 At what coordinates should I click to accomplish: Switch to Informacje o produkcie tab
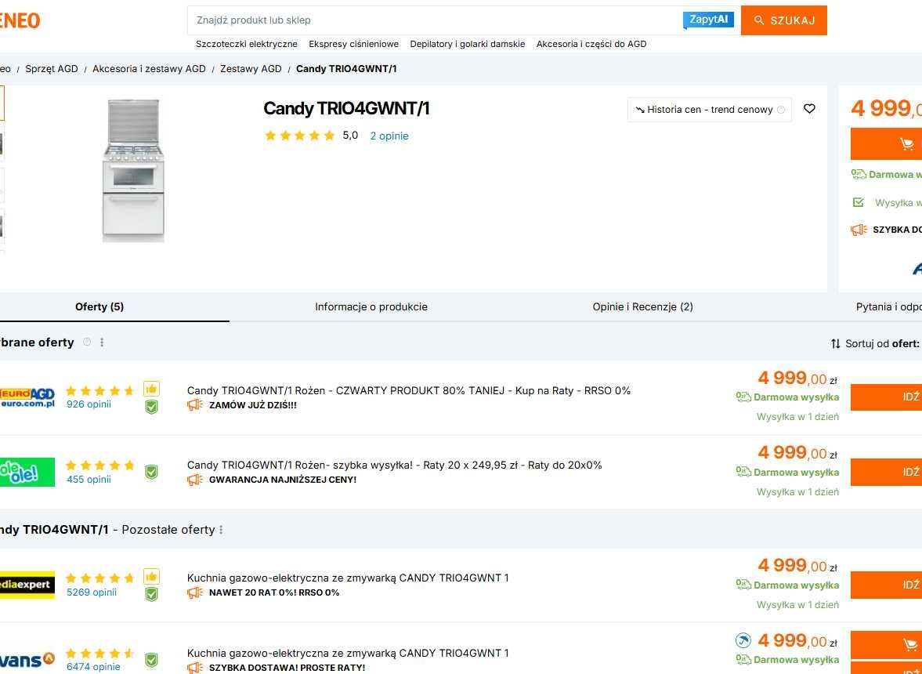pyautogui.click(x=371, y=307)
